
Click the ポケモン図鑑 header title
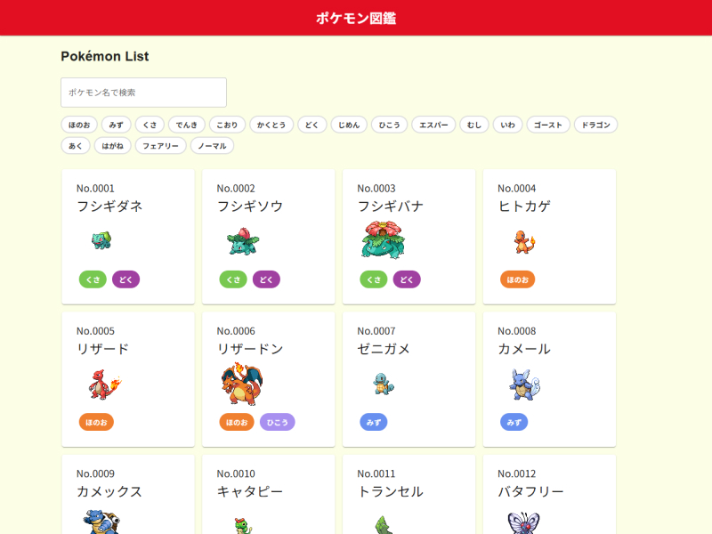coord(356,18)
